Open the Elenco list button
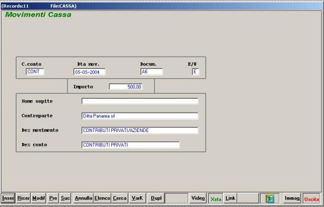Viewport: 324px width, 207px height. 102,198
